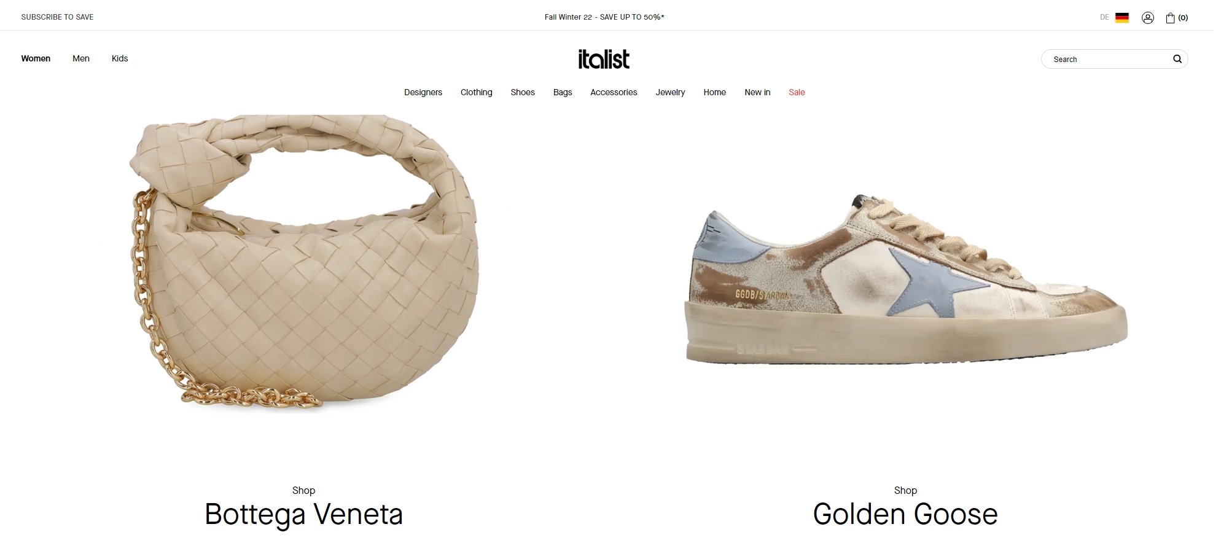Click the magnifying glass search icon
This screenshot has height=559, width=1221.
[1177, 59]
